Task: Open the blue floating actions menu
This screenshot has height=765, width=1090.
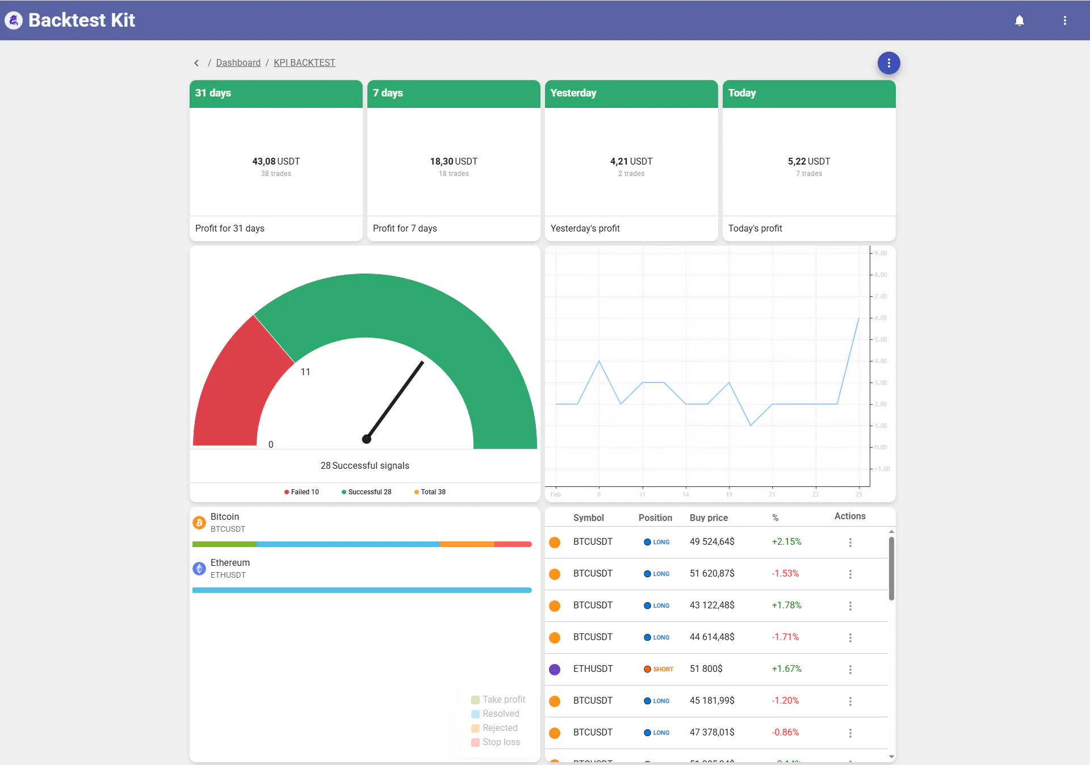Action: click(x=888, y=63)
